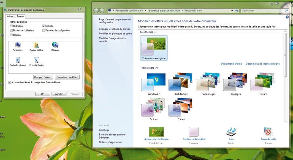The image size is (293, 160).
Task: Select the Paysages theme
Action: 236,84
